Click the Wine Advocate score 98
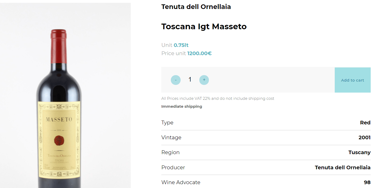The width and height of the screenshot is (382, 188). pos(367,182)
